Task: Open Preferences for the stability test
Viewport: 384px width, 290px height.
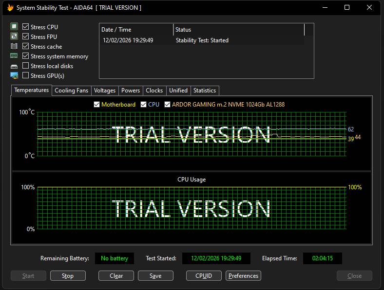Action: pos(243,276)
